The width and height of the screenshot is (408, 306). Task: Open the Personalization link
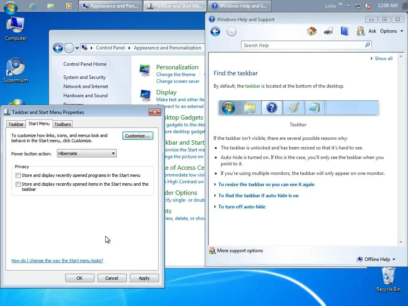(177, 67)
